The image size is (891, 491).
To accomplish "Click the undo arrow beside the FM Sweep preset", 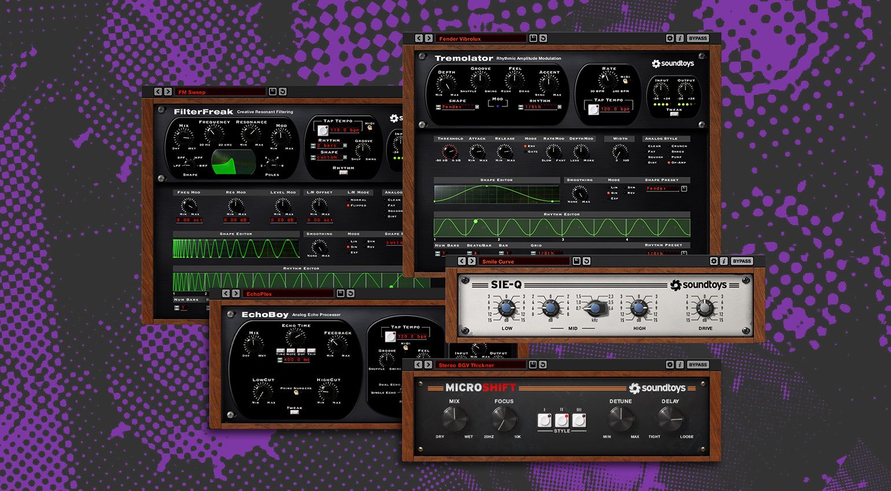I will [x=282, y=92].
